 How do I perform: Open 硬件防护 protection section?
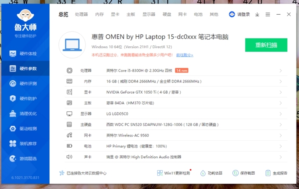point(25,99)
